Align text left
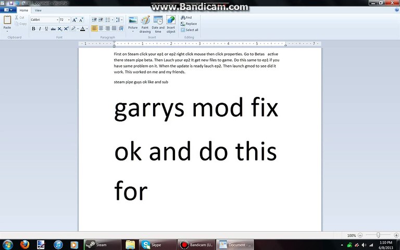 tap(94, 28)
